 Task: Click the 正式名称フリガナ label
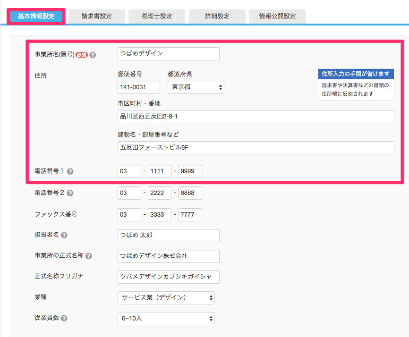[x=59, y=276]
